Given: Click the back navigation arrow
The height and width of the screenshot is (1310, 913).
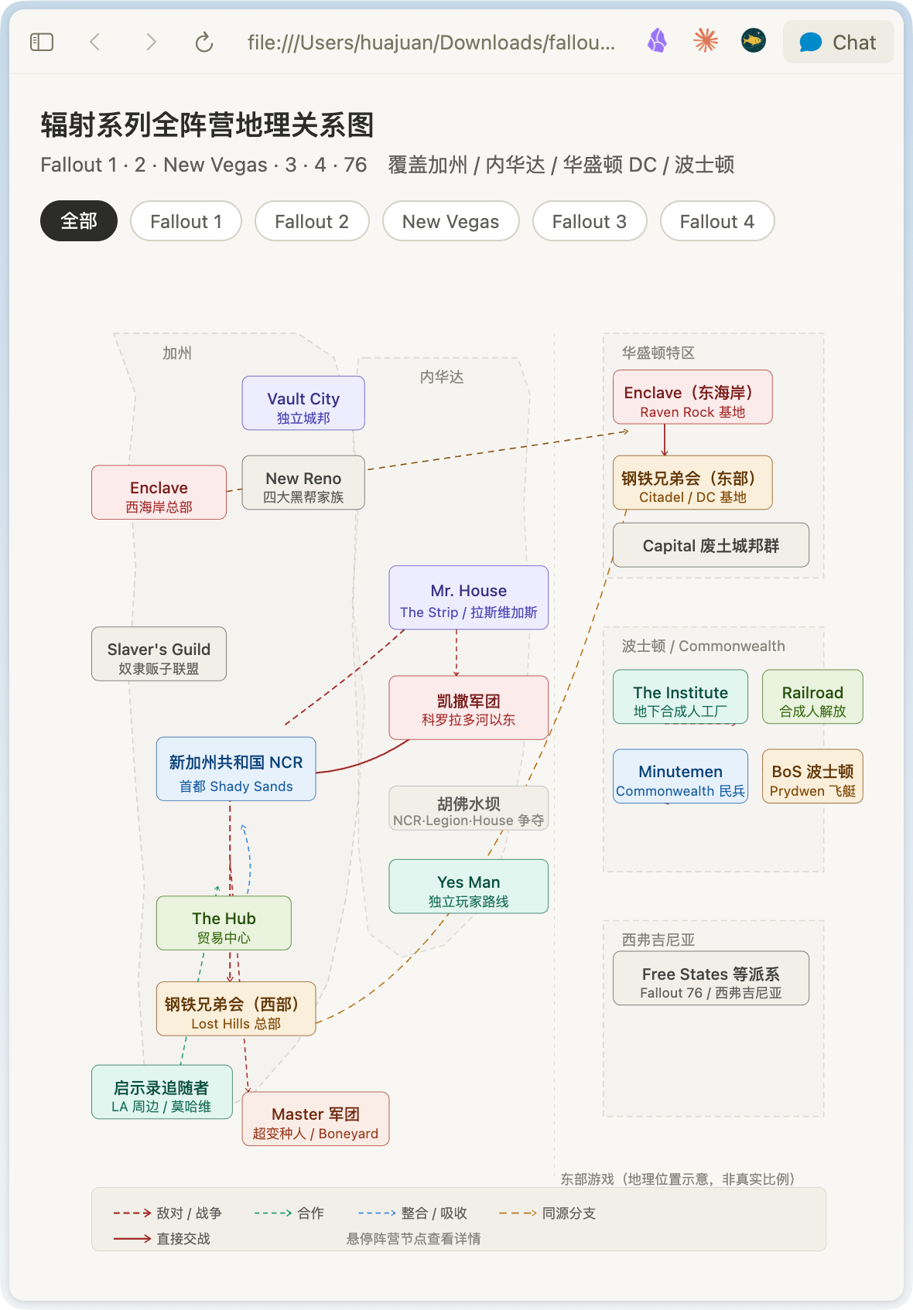Looking at the screenshot, I should click(x=95, y=43).
